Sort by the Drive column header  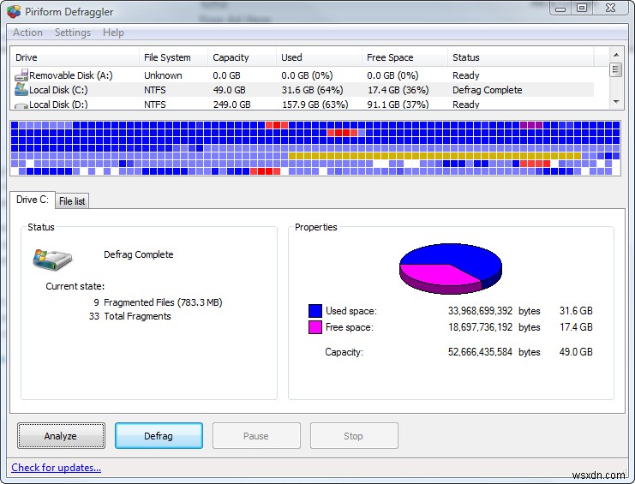tap(75, 57)
